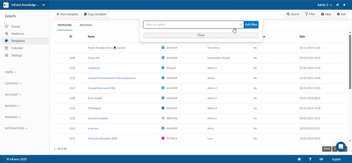
Task: Open the Event details template
Action: 95,98
